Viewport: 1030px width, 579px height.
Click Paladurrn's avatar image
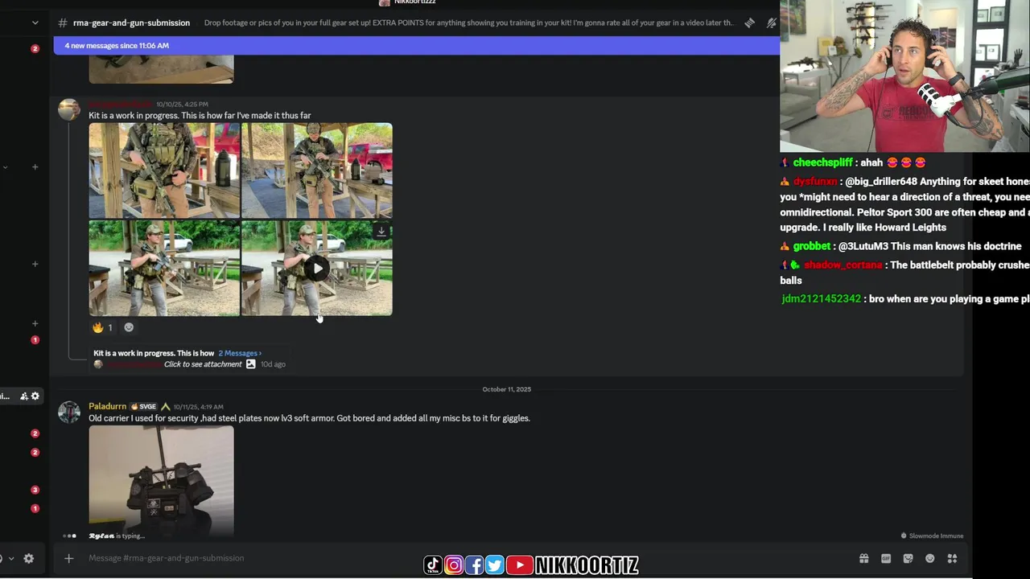69,412
